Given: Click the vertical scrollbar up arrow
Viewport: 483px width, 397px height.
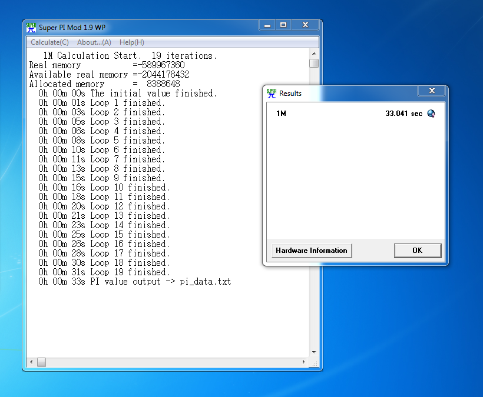Looking at the screenshot, I should tap(314, 54).
